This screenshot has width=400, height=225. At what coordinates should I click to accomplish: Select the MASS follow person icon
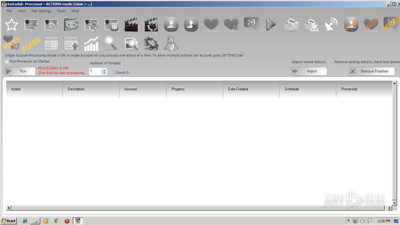(351, 24)
